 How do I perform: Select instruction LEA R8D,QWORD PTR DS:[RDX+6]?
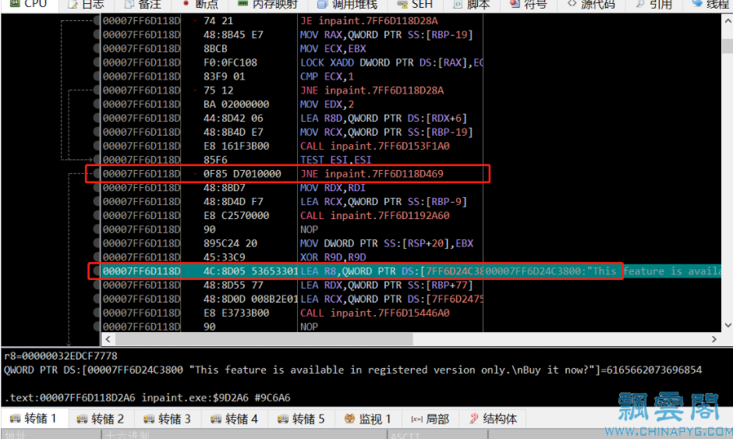coord(384,119)
